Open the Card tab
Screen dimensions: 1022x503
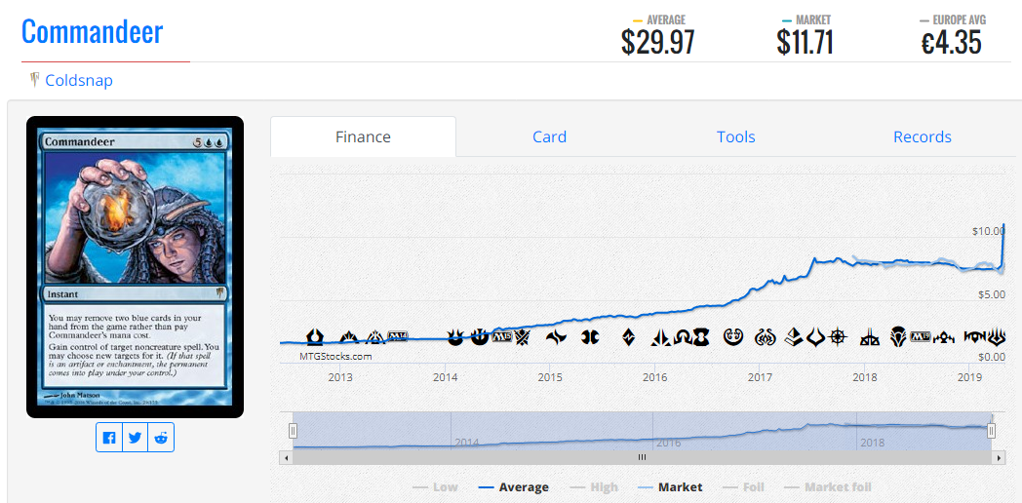coord(549,136)
